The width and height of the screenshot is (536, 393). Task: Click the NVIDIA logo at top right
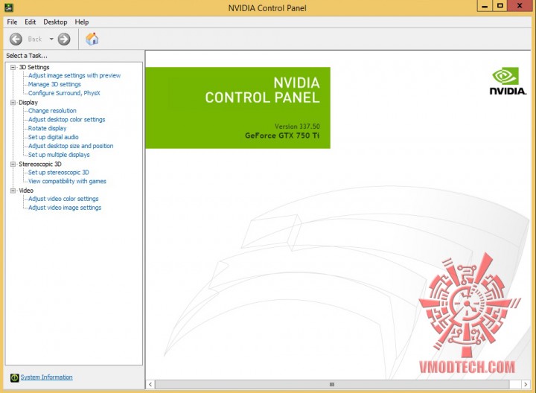pyautogui.click(x=508, y=81)
